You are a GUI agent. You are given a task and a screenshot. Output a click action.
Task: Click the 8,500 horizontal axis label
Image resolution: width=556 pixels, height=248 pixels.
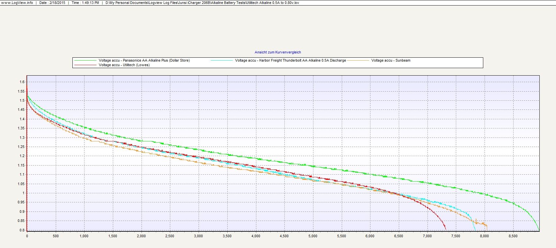pos(513,236)
